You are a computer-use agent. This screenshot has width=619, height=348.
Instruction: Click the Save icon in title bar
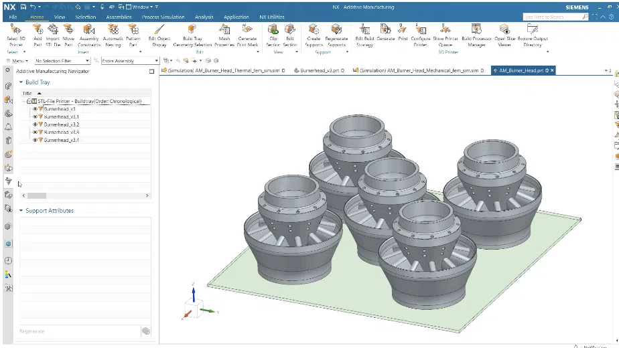pyautogui.click(x=23, y=7)
